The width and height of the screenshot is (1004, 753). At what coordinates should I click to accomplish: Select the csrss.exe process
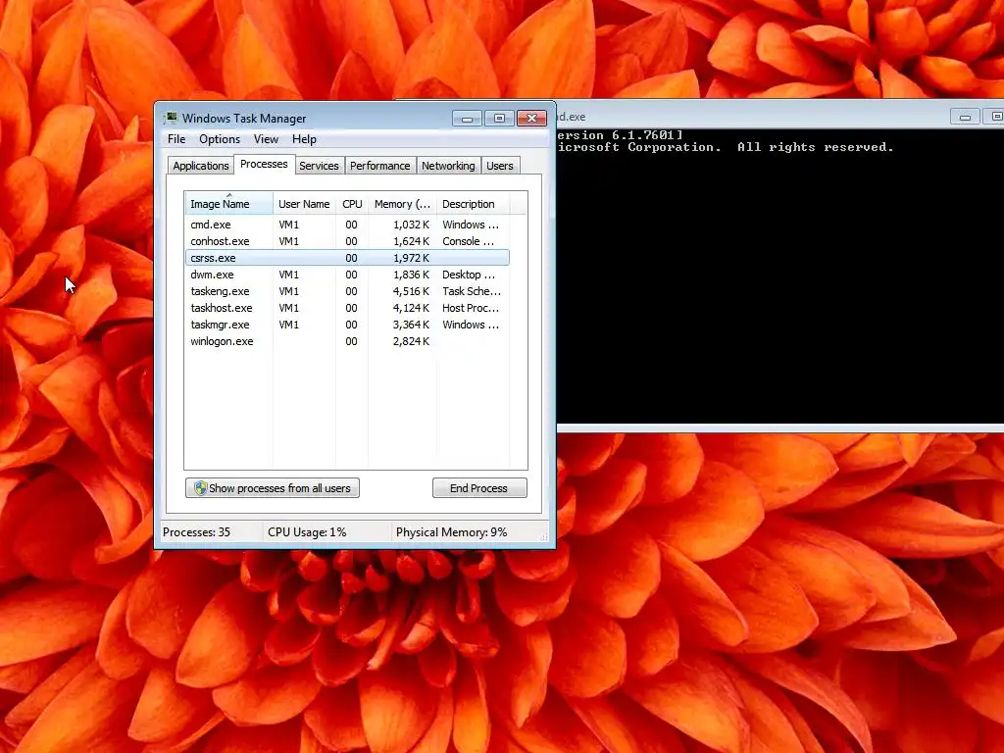347,258
